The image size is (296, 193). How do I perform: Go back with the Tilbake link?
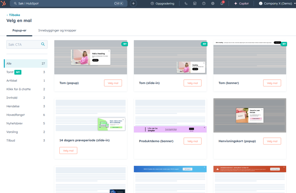13,15
